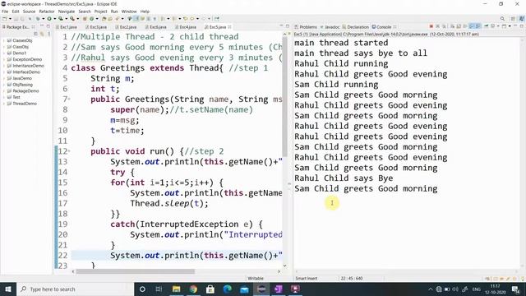Collapse the constructor fold at line 7

(x=69, y=99)
